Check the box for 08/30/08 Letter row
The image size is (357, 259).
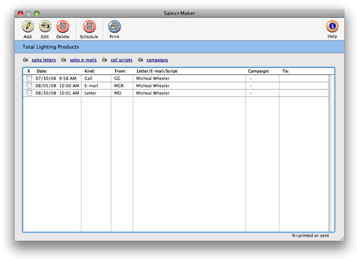[x=29, y=93]
